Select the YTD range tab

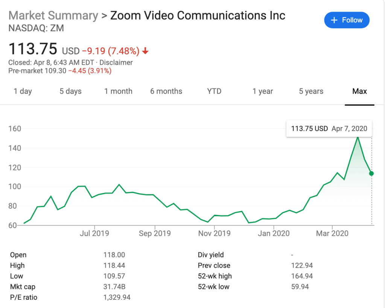pos(214,91)
